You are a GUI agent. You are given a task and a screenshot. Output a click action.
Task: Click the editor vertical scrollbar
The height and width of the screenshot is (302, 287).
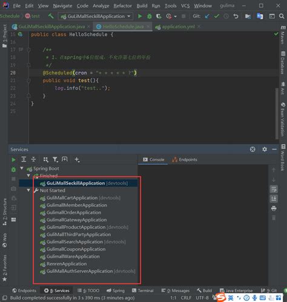tap(277, 113)
